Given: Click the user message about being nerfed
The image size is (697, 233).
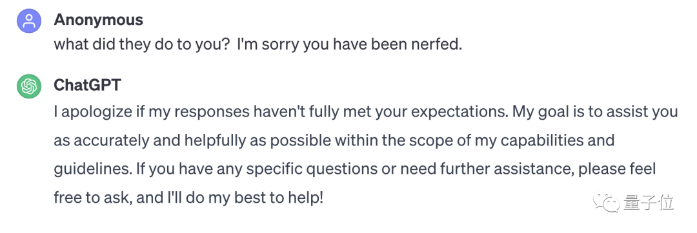Looking at the screenshot, I should pos(258,45).
